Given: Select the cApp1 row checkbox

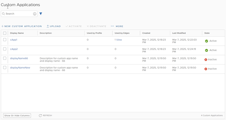Looking at the screenshot, I should 5,40.
